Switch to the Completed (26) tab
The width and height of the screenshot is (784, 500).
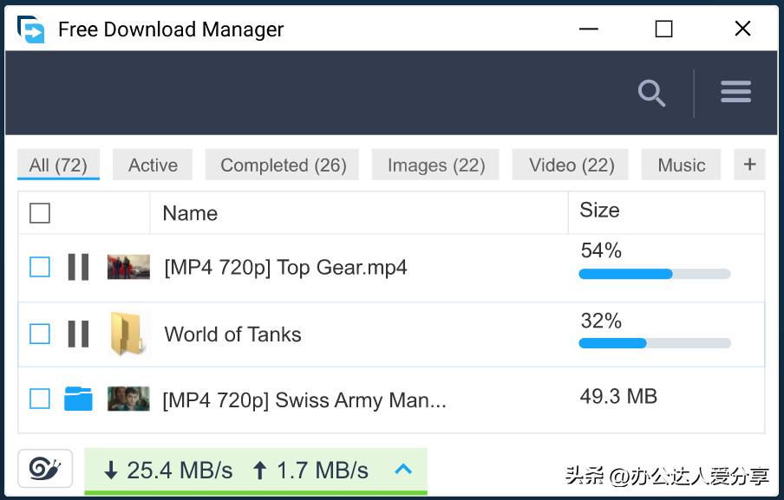pos(283,166)
